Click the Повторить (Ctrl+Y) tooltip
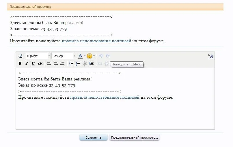Viewport: 233px width, 147px height. click(x=126, y=64)
